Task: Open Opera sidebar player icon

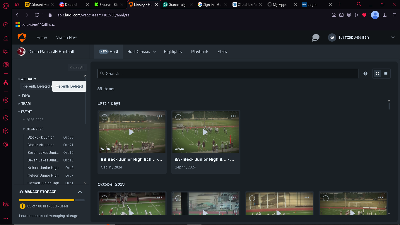Action: 6,100
